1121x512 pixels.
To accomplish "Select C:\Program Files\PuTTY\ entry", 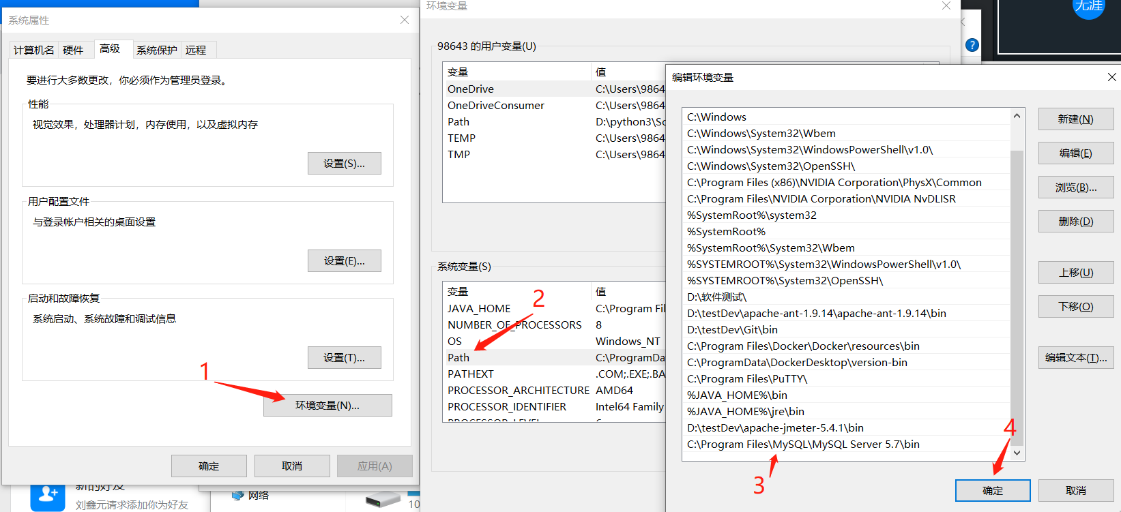I will [846, 379].
